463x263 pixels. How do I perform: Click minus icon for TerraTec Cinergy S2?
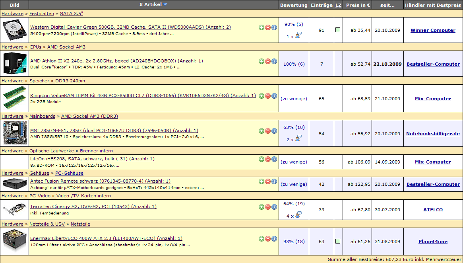pos(268,207)
